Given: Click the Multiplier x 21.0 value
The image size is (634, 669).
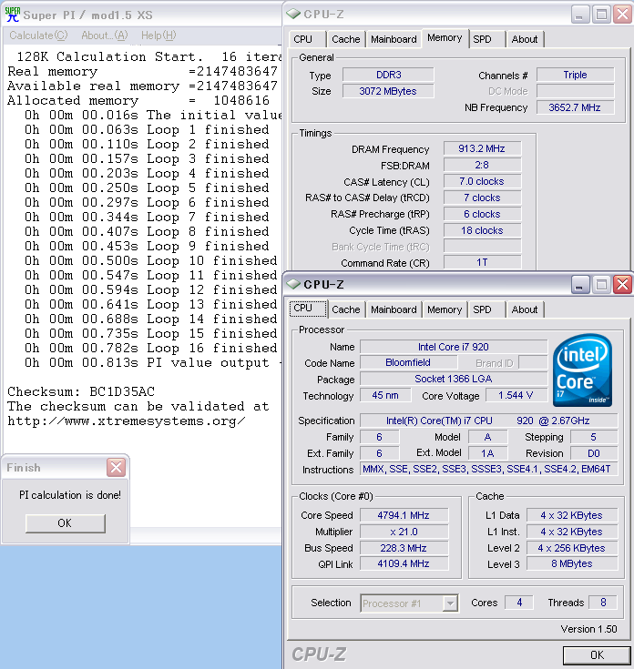Looking at the screenshot, I should pyautogui.click(x=404, y=532).
